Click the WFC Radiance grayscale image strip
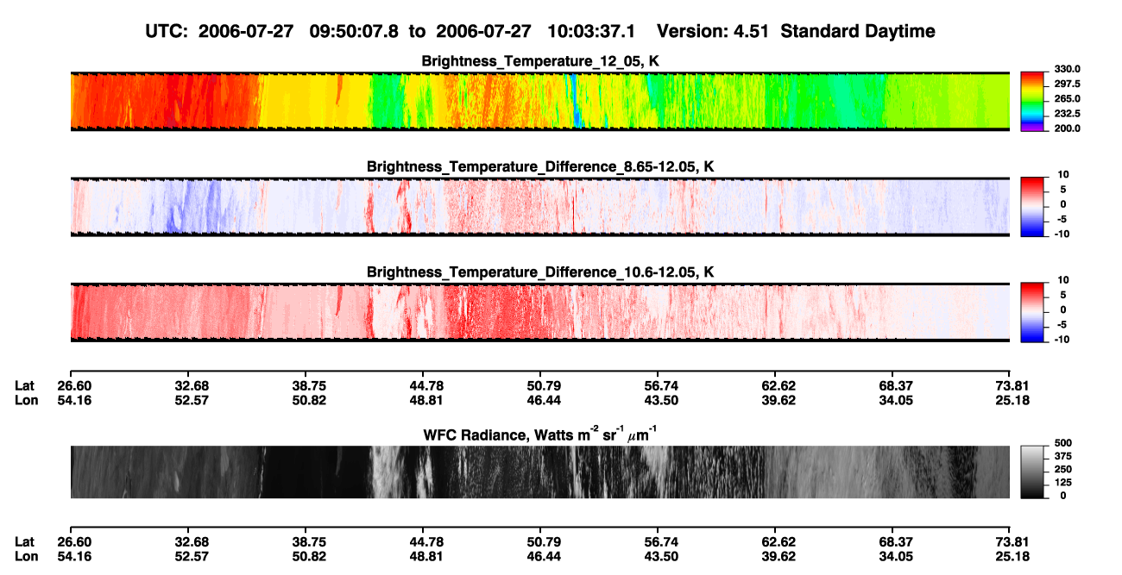Image resolution: width=1122 pixels, height=575 pixels. (540, 472)
